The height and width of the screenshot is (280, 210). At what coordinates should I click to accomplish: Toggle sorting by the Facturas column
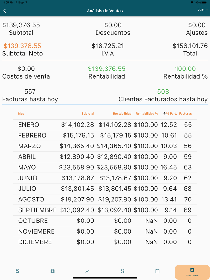(x=185, y=113)
